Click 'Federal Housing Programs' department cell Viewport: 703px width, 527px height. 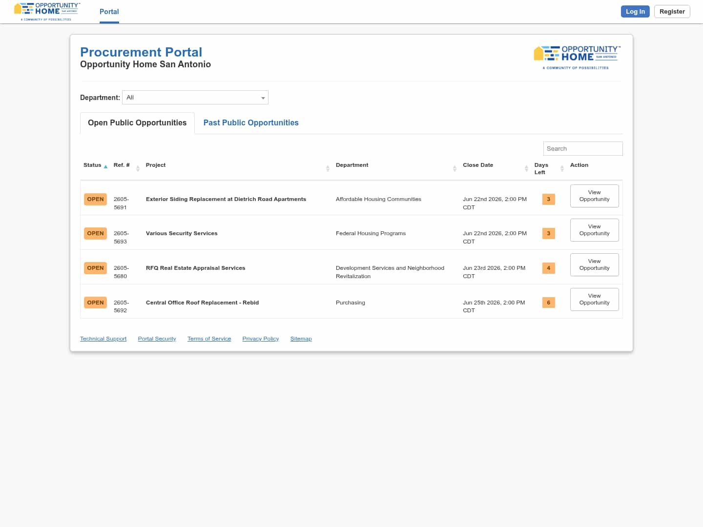tap(371, 233)
